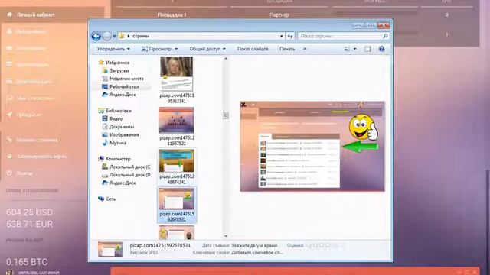This screenshot has width=490, height=275.
Task: Click 0.165 BTC value on background page
Action: 27,262
